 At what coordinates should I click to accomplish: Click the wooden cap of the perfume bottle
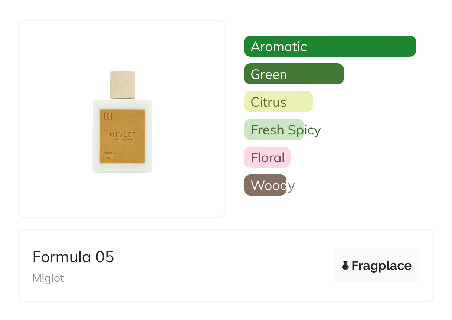click(x=122, y=84)
